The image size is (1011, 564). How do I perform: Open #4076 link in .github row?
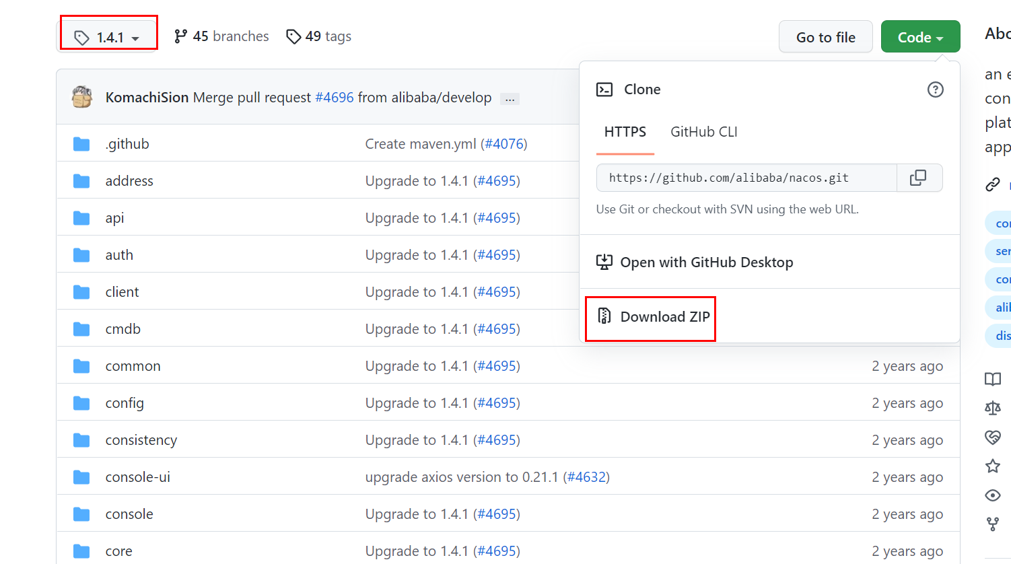pos(503,144)
